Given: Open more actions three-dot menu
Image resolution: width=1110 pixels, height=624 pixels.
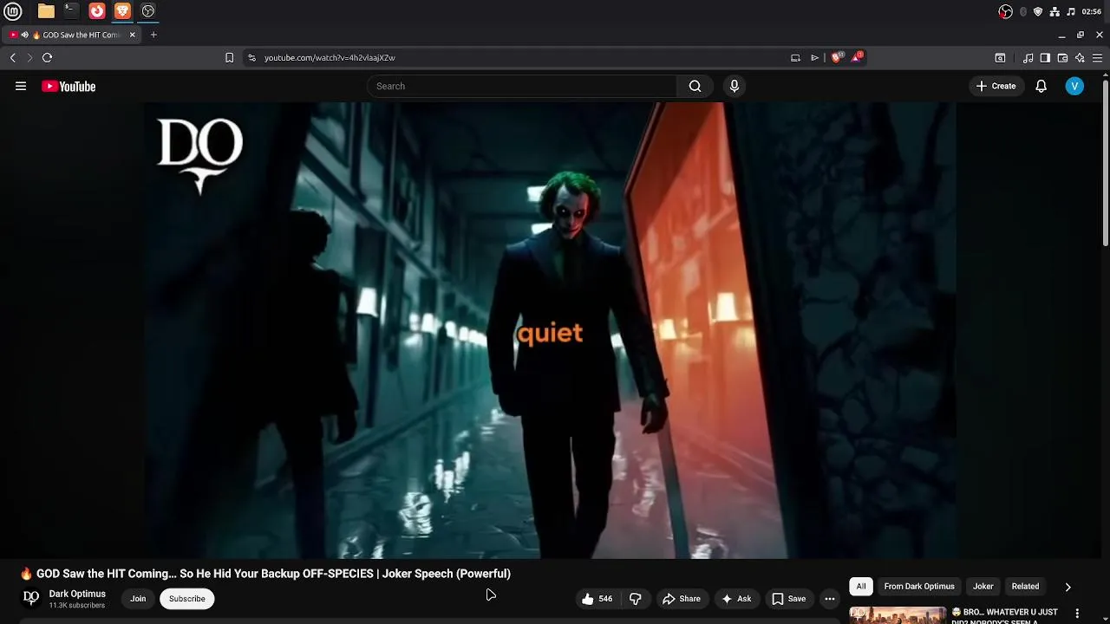Looking at the screenshot, I should pyautogui.click(x=830, y=599).
